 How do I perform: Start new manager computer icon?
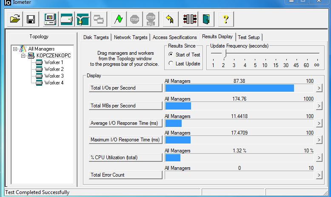click(50, 19)
